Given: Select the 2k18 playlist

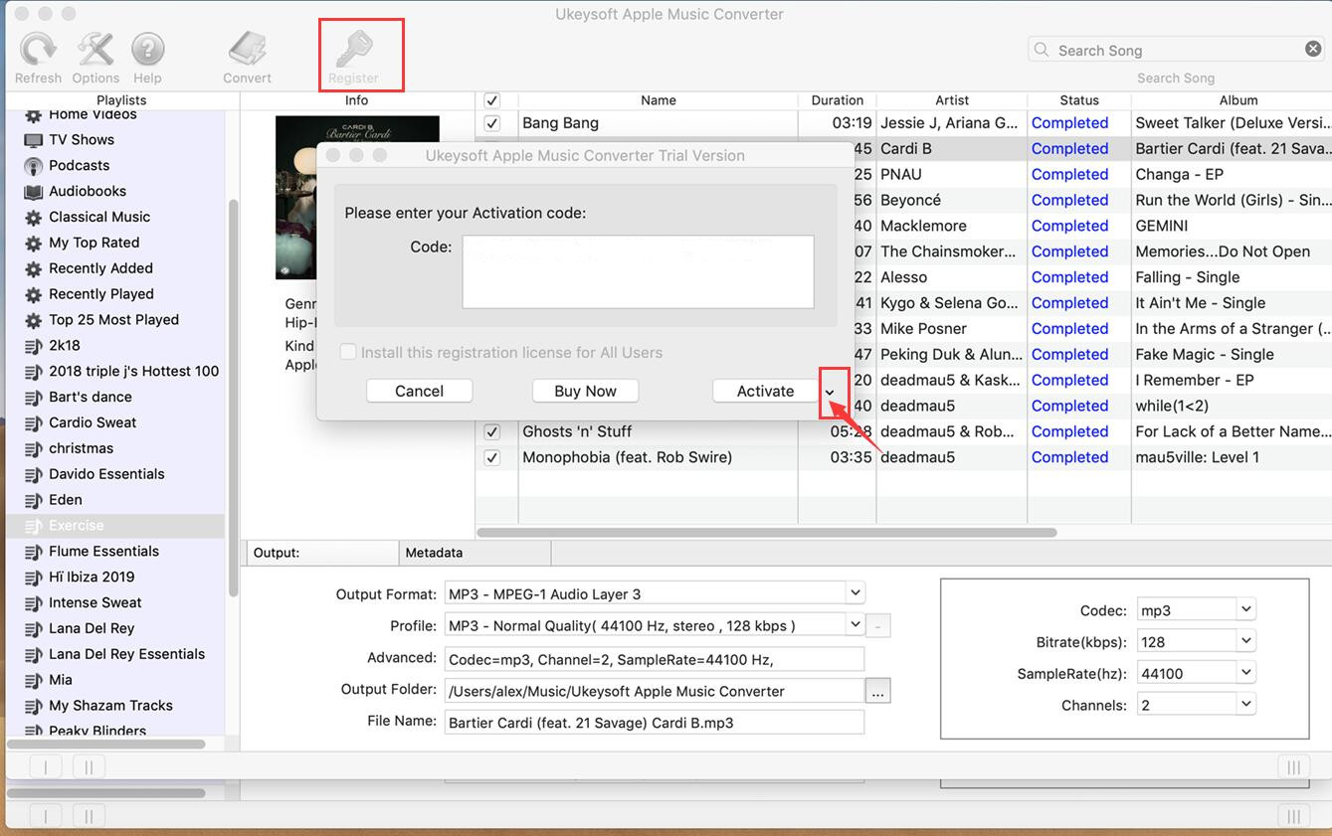Looking at the screenshot, I should 65,346.
